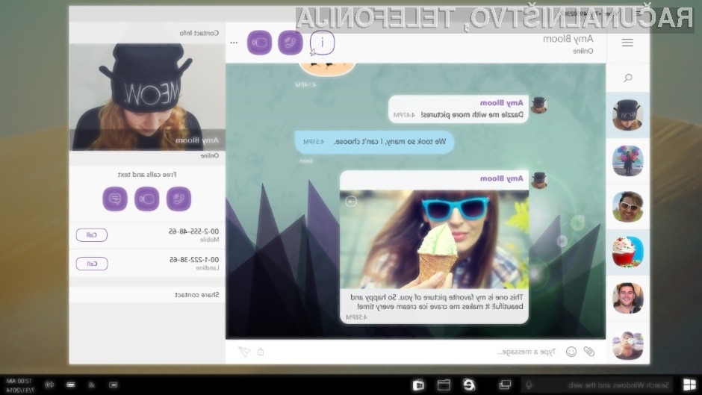Image resolution: width=702 pixels, height=395 pixels.
Task: Click the 'We took so many' message bubble
Action: click(374, 142)
